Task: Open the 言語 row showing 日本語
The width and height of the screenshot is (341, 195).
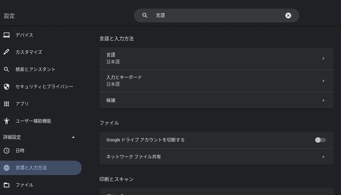Action: pyautogui.click(x=217, y=58)
